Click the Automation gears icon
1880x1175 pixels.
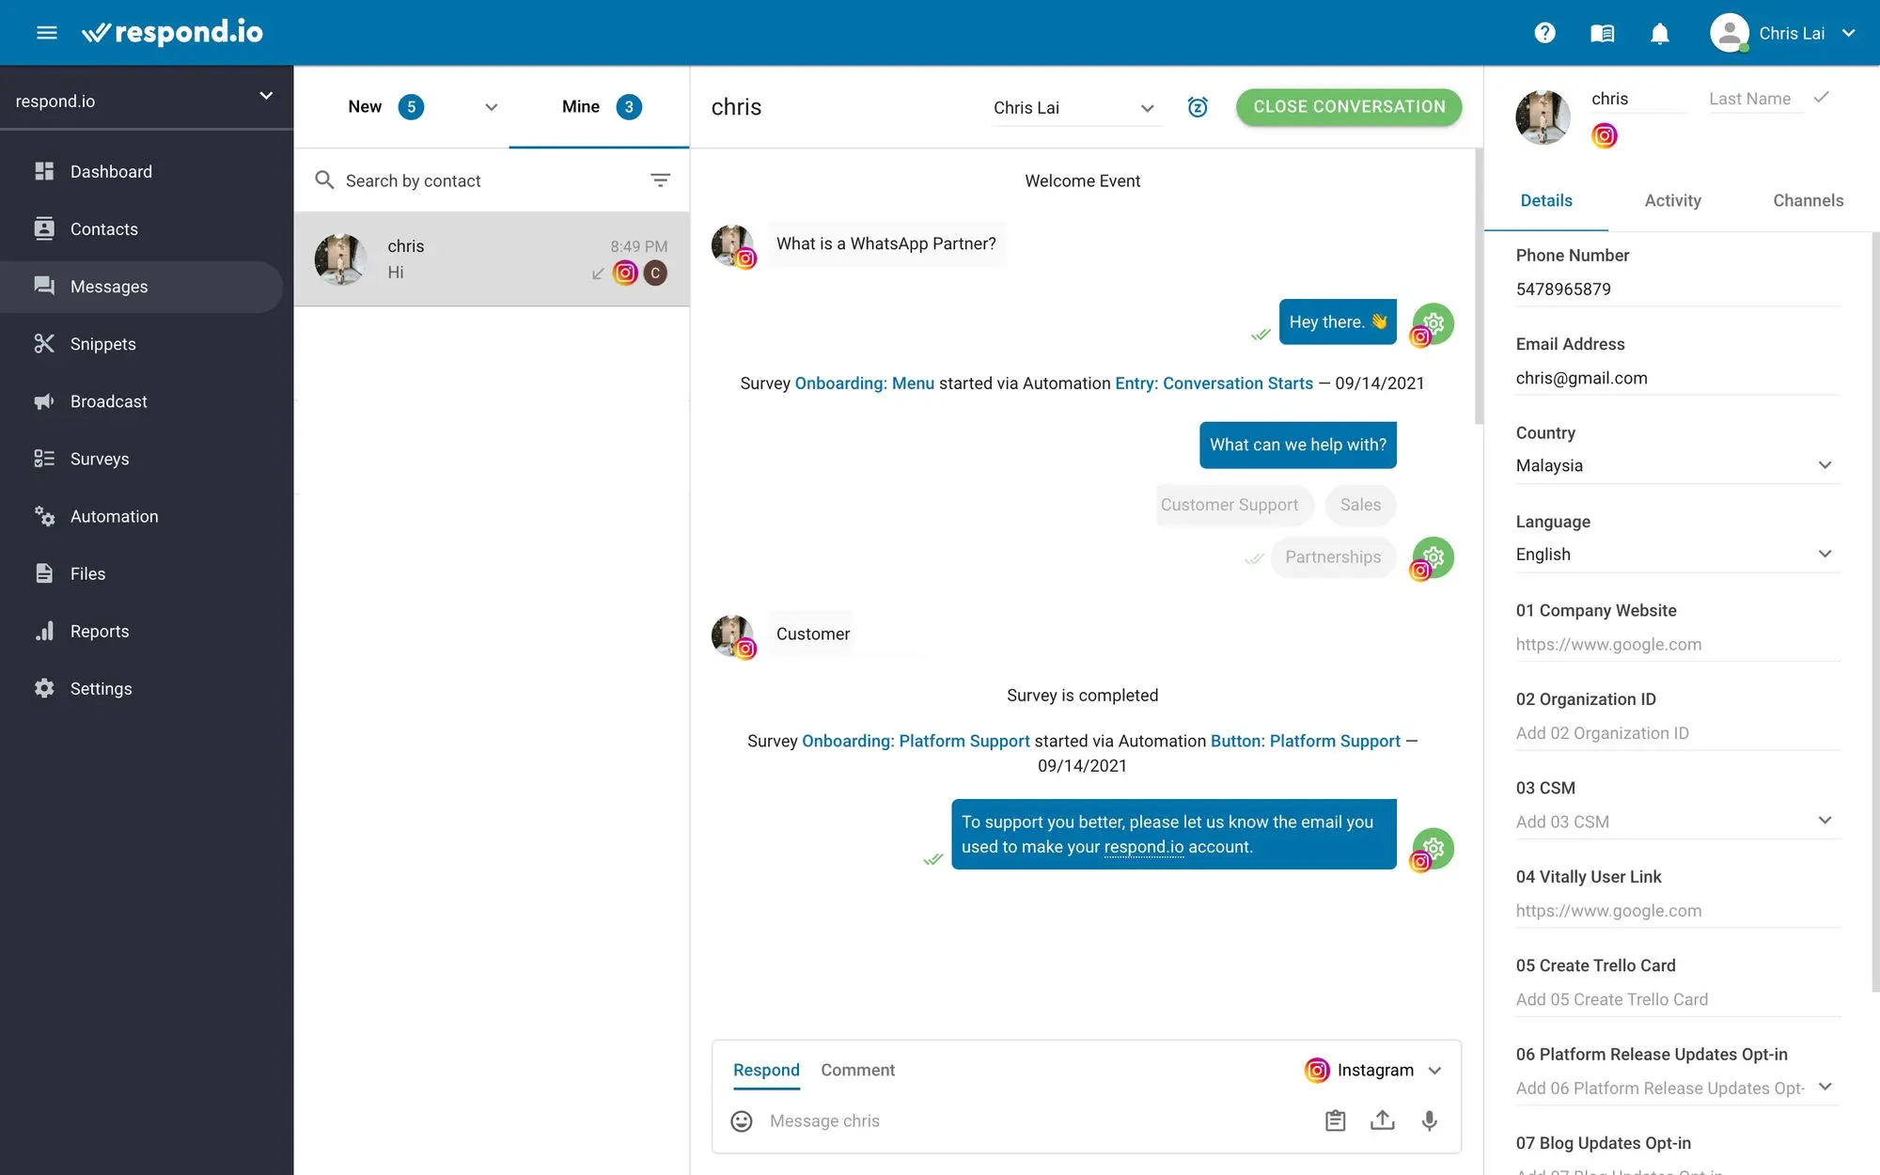click(44, 516)
